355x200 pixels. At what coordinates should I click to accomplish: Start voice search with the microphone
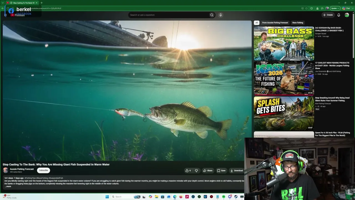click(x=220, y=15)
